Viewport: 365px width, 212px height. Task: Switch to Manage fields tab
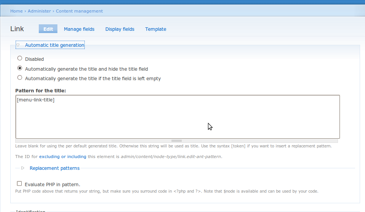click(79, 29)
